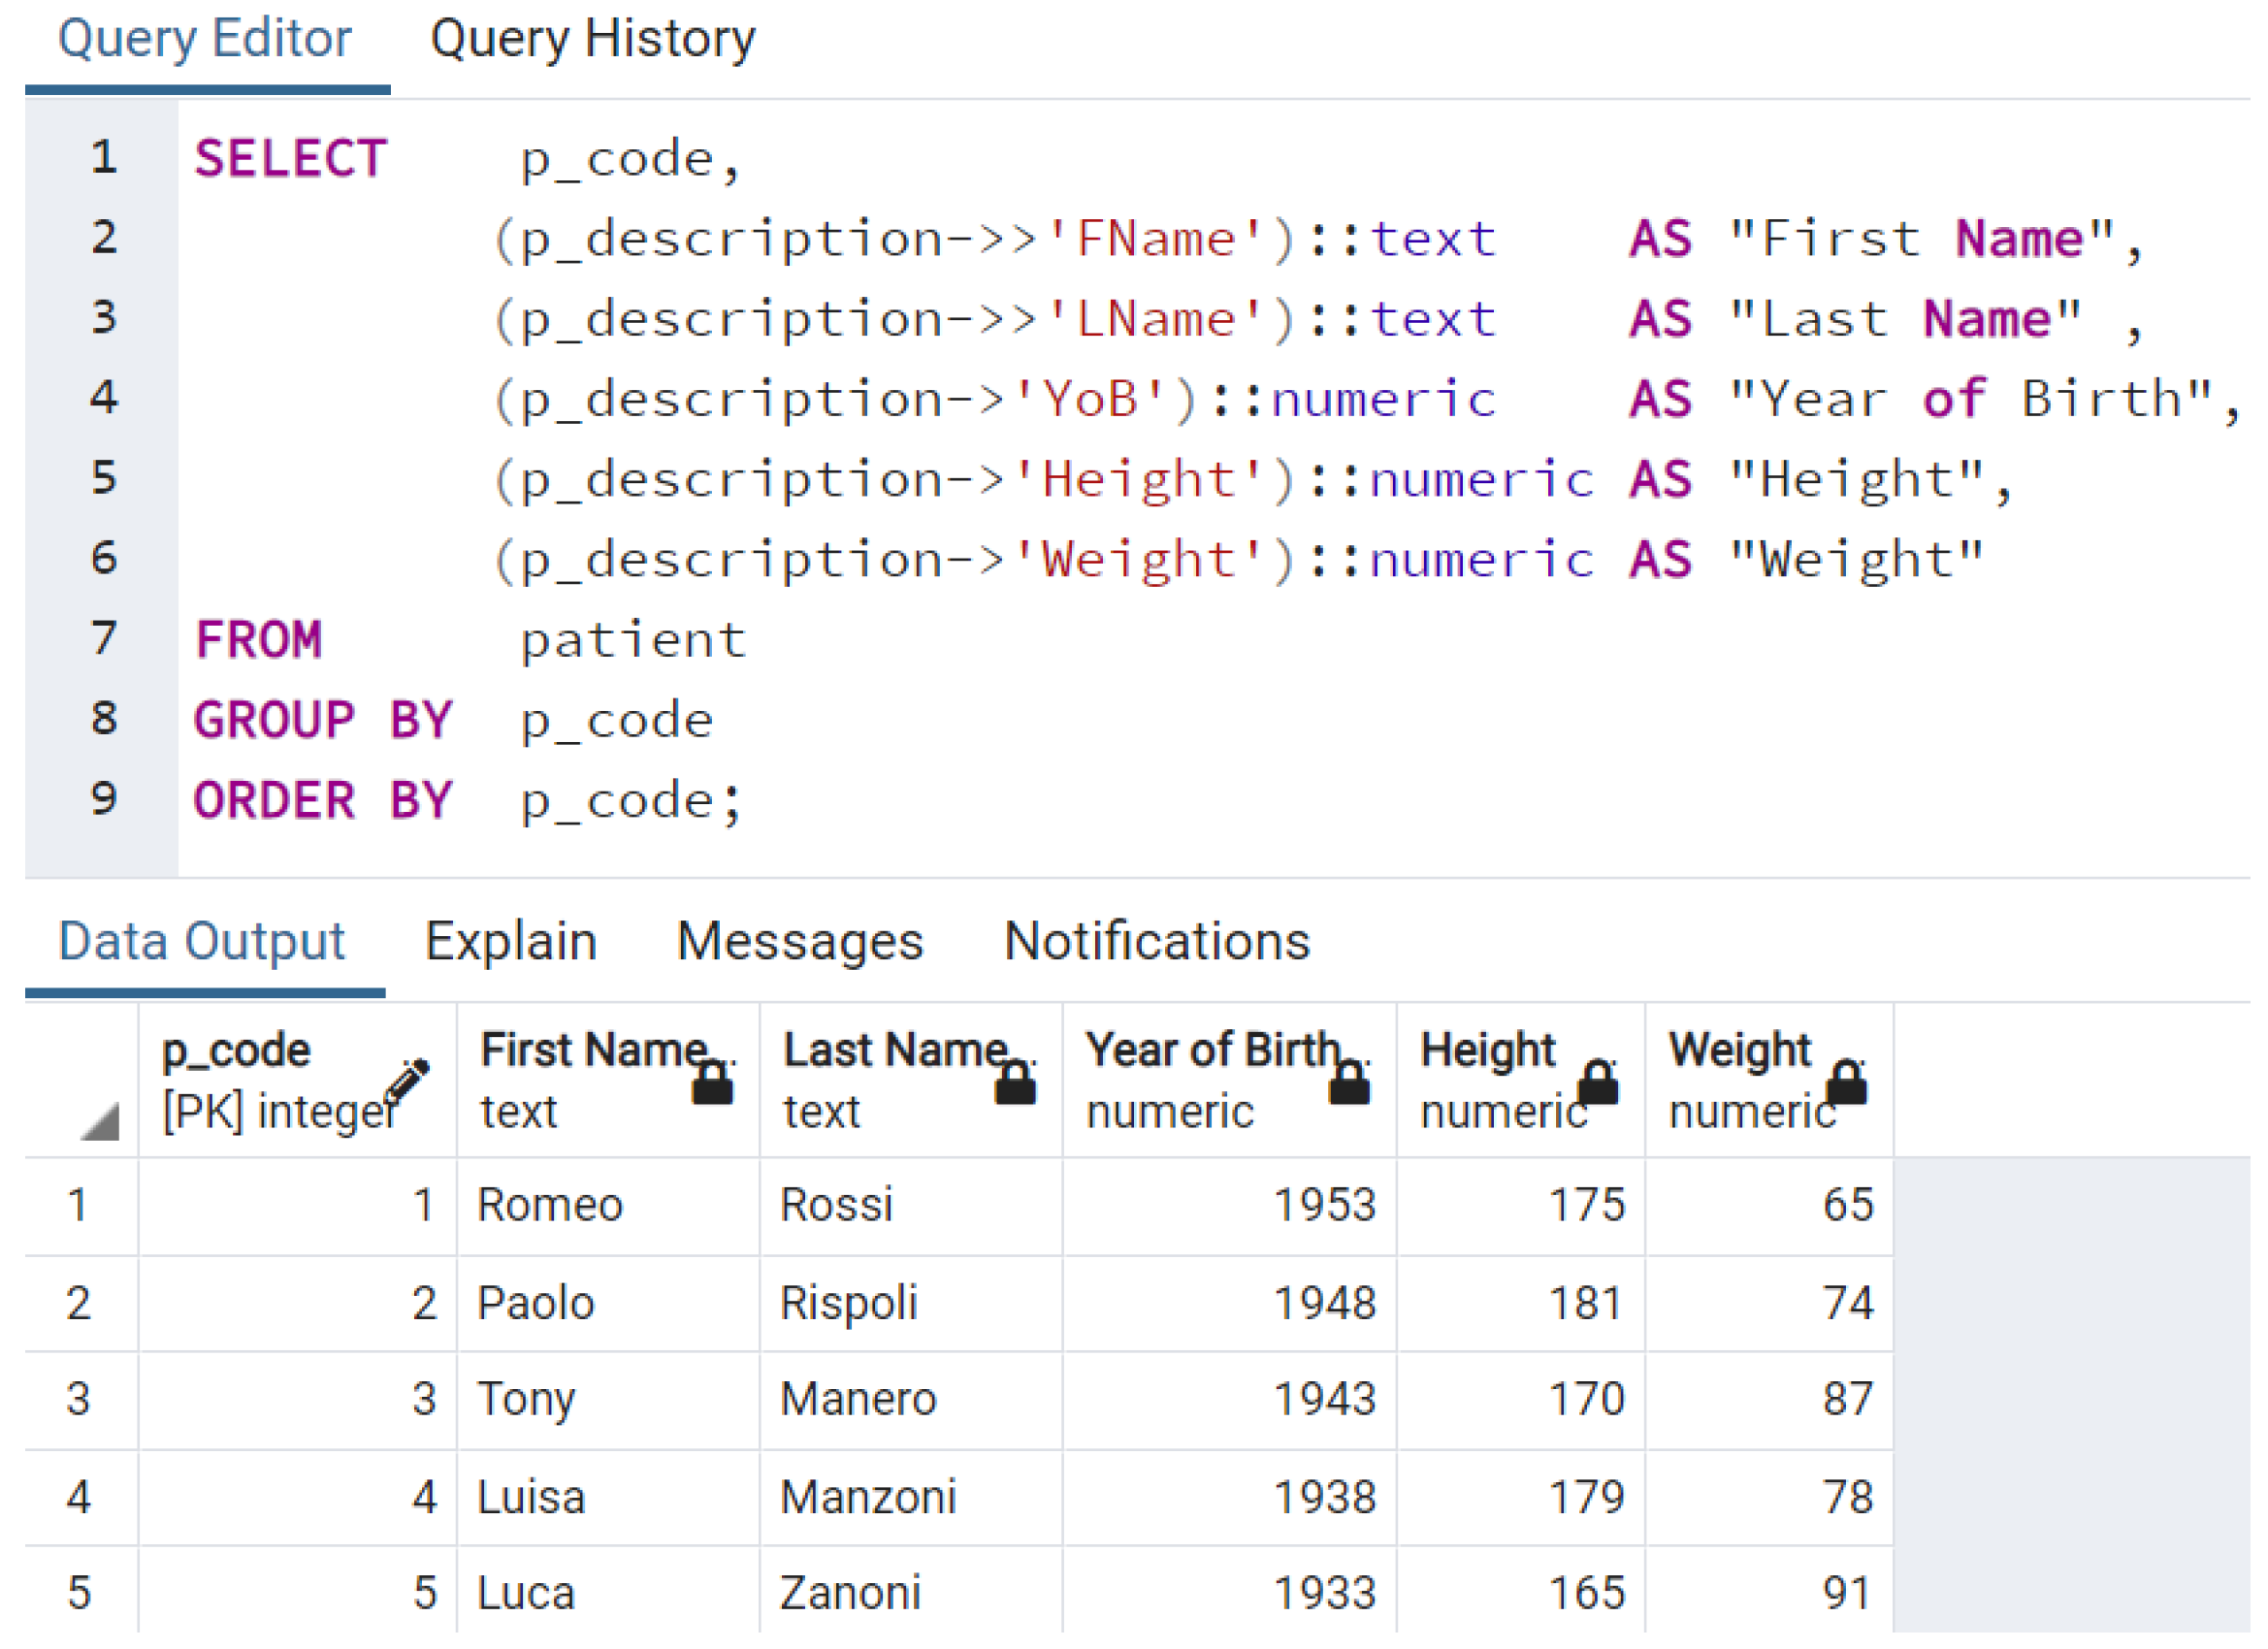Image resolution: width=2268 pixels, height=1649 pixels.
Task: Show the Messages tab
Action: (800, 942)
